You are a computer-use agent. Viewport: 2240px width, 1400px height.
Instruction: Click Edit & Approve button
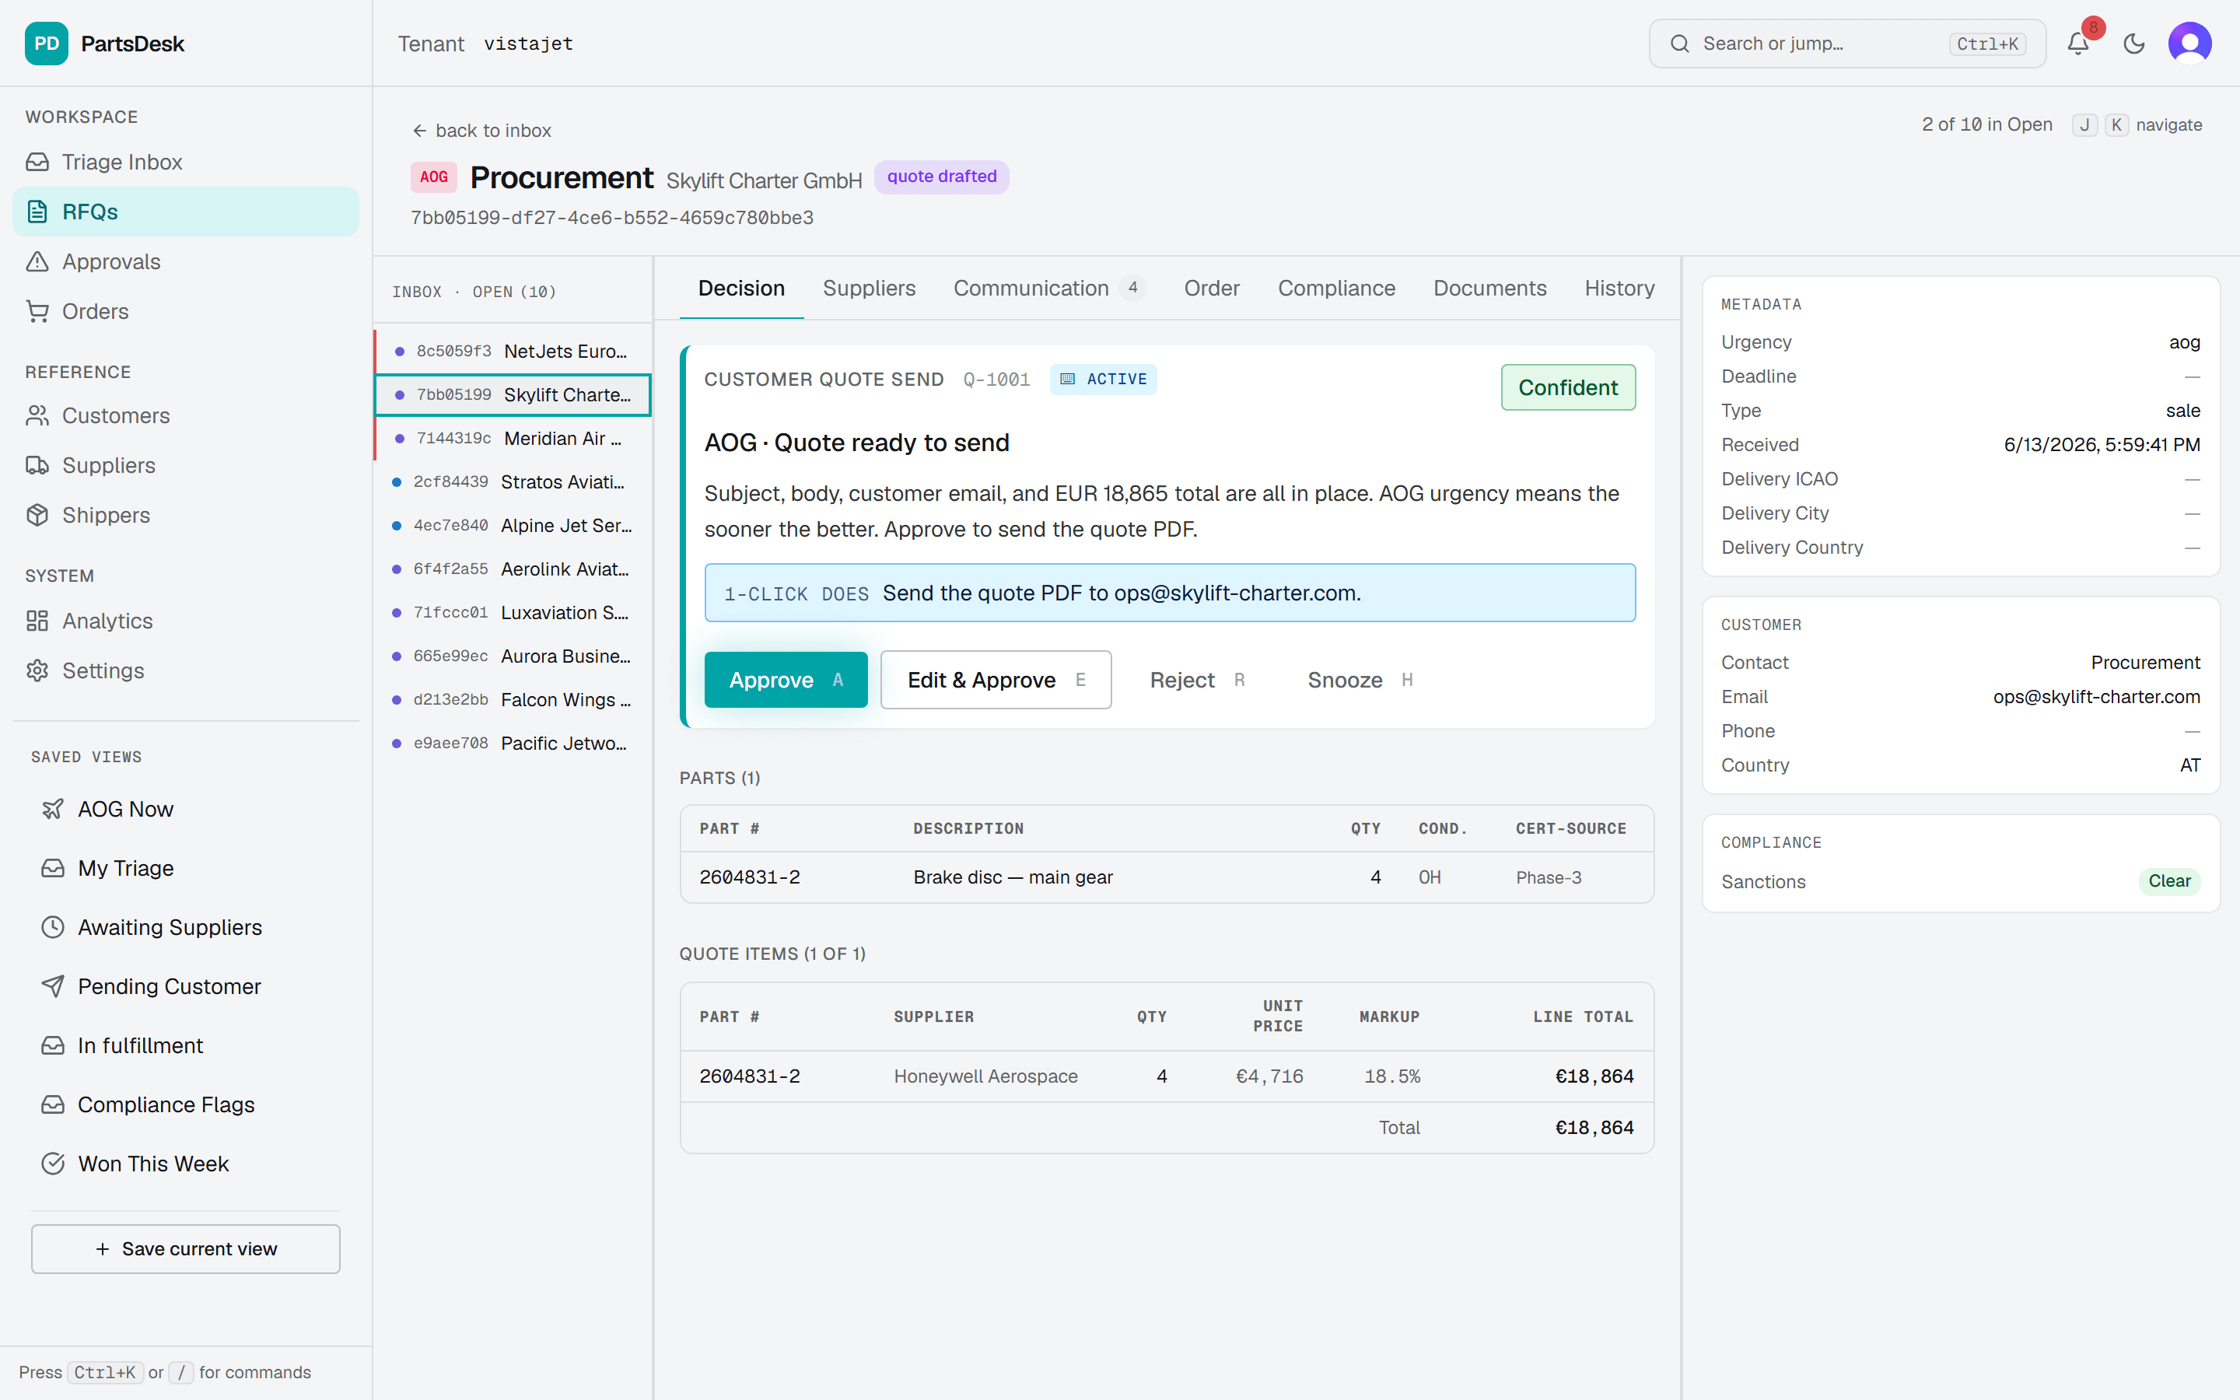tap(996, 680)
